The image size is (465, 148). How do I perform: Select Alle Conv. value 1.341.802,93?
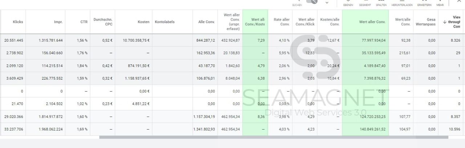point(204,129)
